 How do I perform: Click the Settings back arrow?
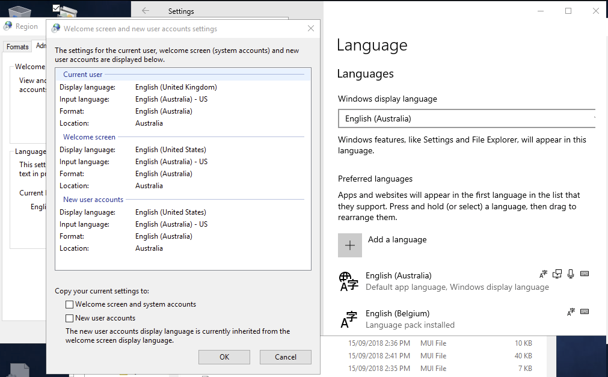(x=146, y=11)
